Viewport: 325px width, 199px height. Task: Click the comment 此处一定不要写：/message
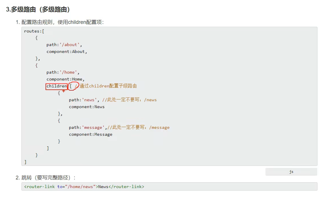pyautogui.click(x=138, y=127)
